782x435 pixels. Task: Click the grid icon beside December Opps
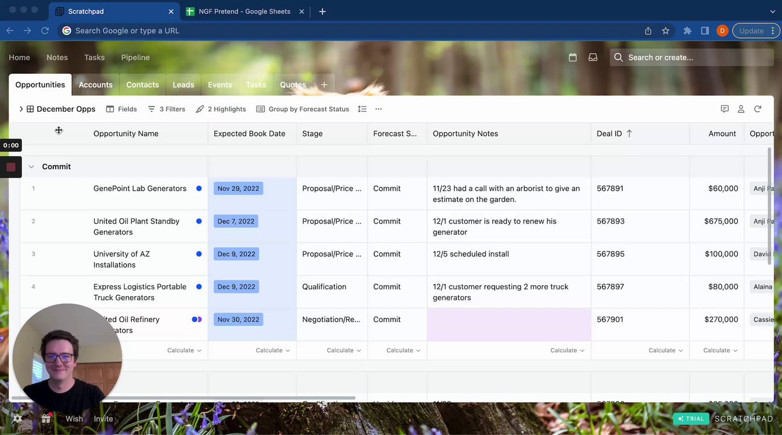tap(30, 109)
